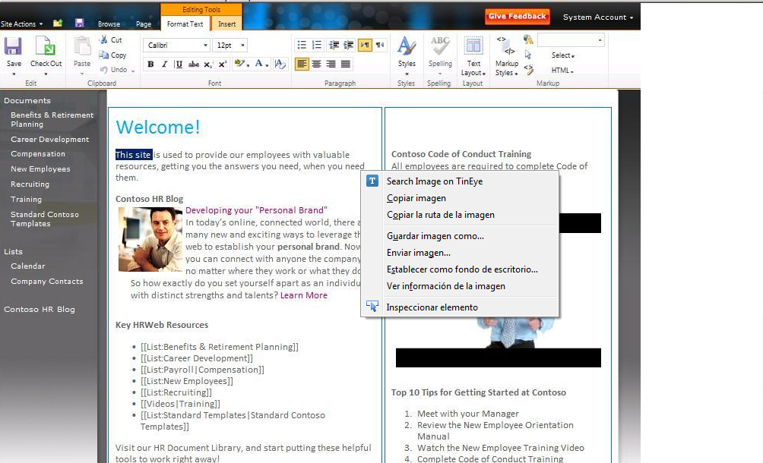Switch to the Insert ribbon tab
The height and width of the screenshot is (463, 763).
[226, 24]
